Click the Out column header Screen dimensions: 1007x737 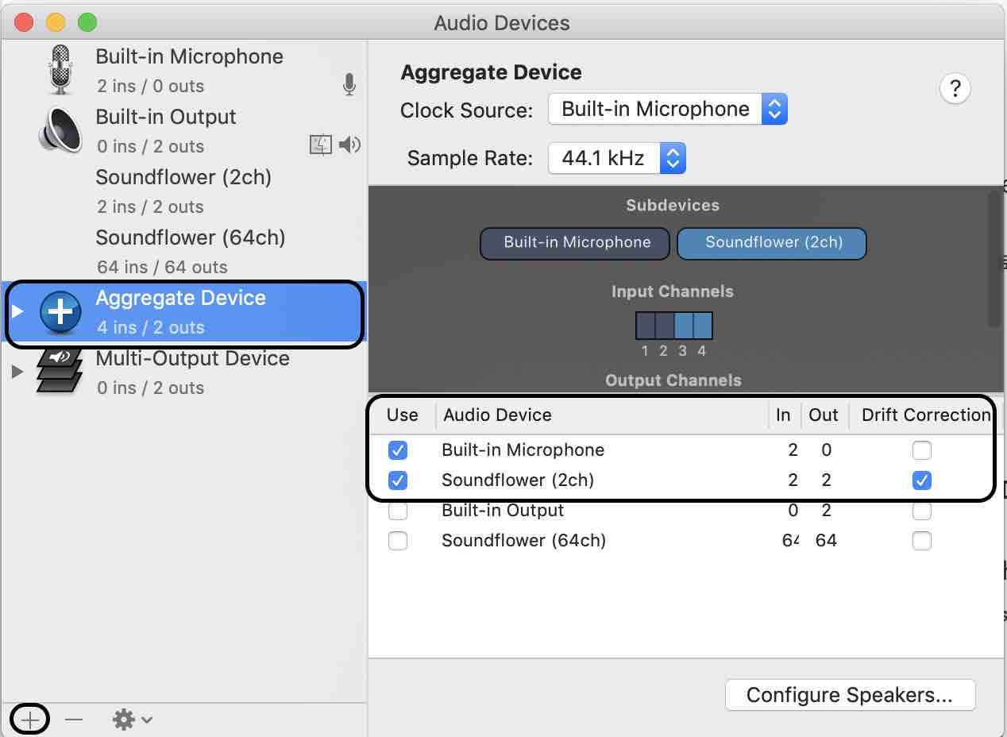pos(824,415)
